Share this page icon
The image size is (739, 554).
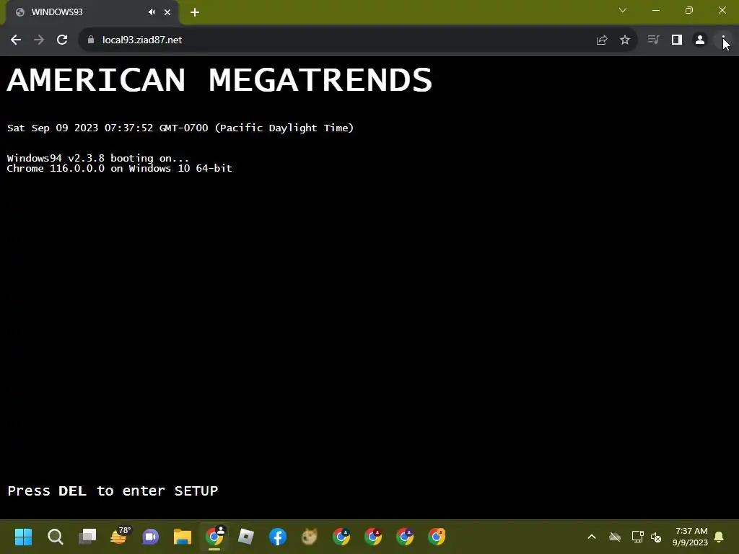(x=601, y=40)
